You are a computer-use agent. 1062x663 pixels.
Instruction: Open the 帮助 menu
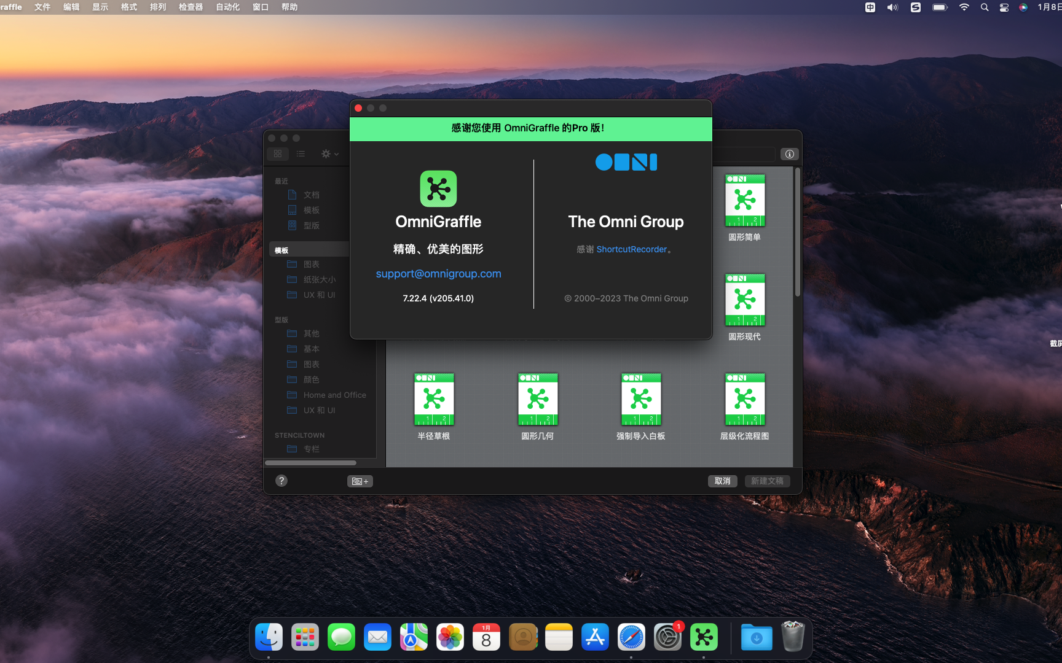coord(289,7)
